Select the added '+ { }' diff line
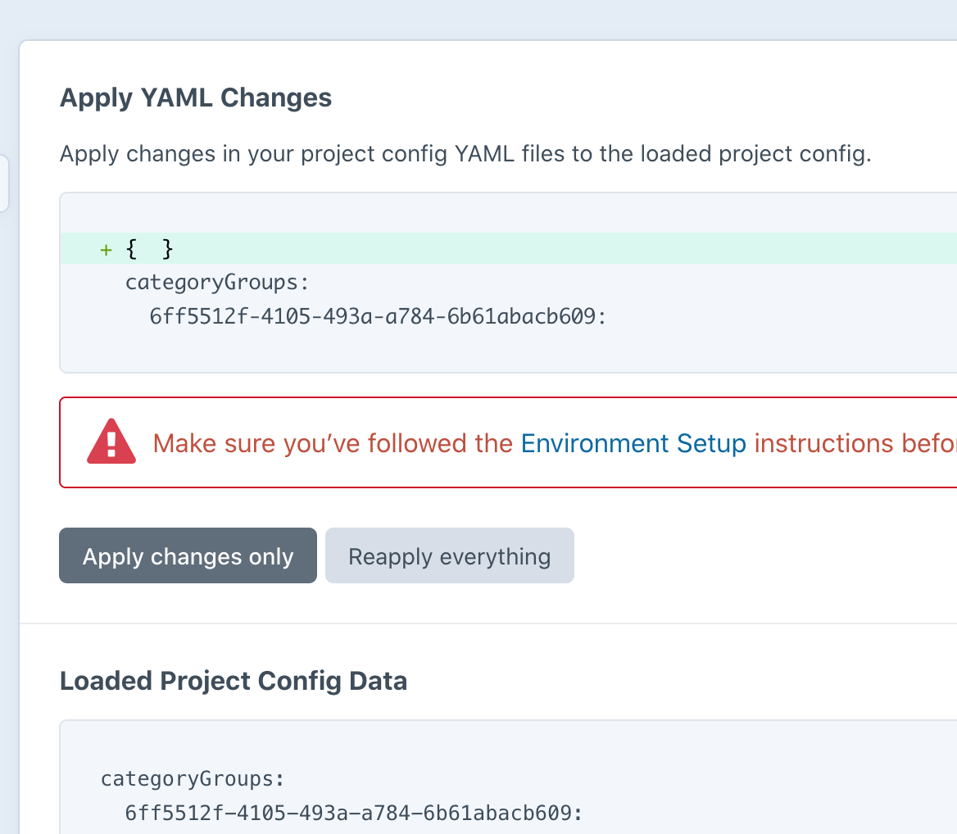 click(x=508, y=248)
